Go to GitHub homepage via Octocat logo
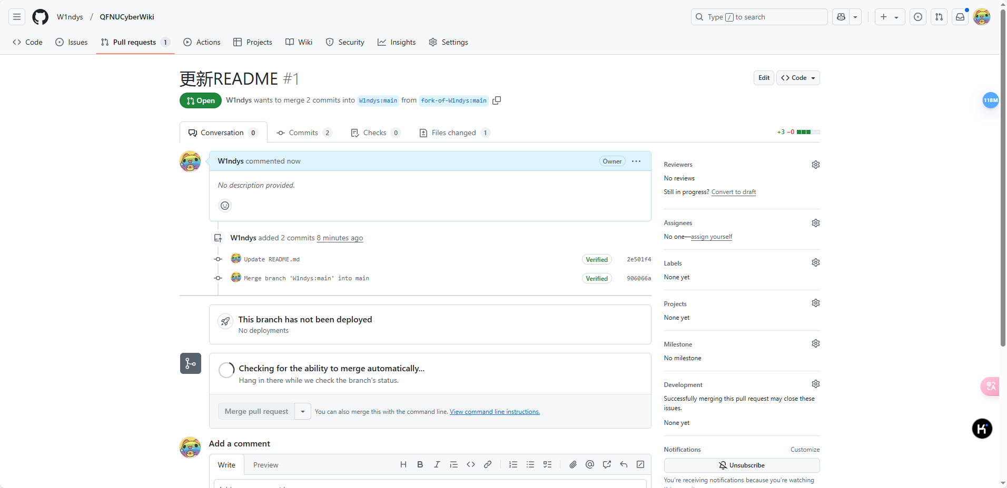Screen dimensions: 1007x488 [x=40, y=17]
